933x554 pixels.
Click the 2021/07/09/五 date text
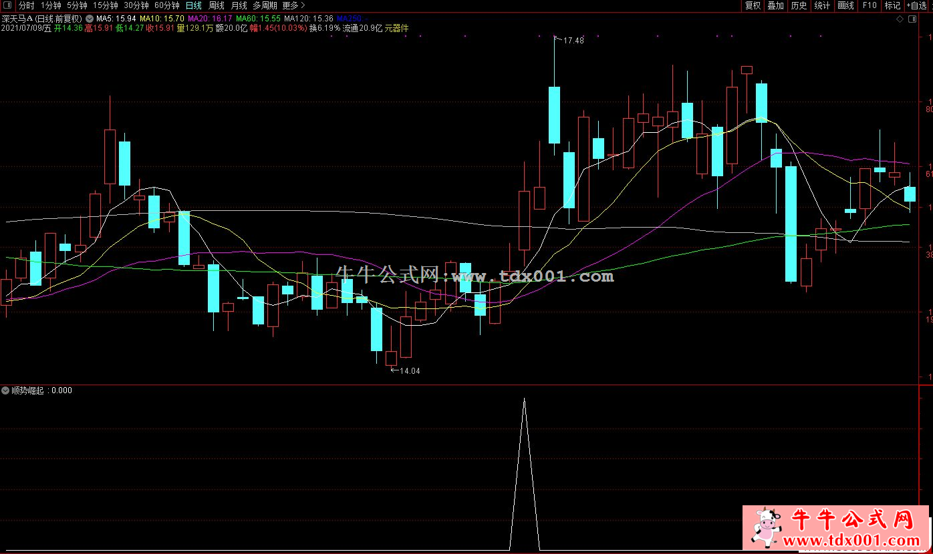point(27,29)
